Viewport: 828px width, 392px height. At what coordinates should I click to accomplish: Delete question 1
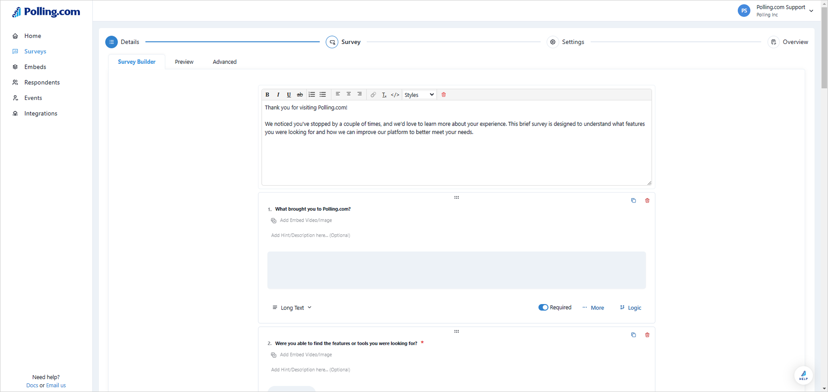(x=647, y=200)
